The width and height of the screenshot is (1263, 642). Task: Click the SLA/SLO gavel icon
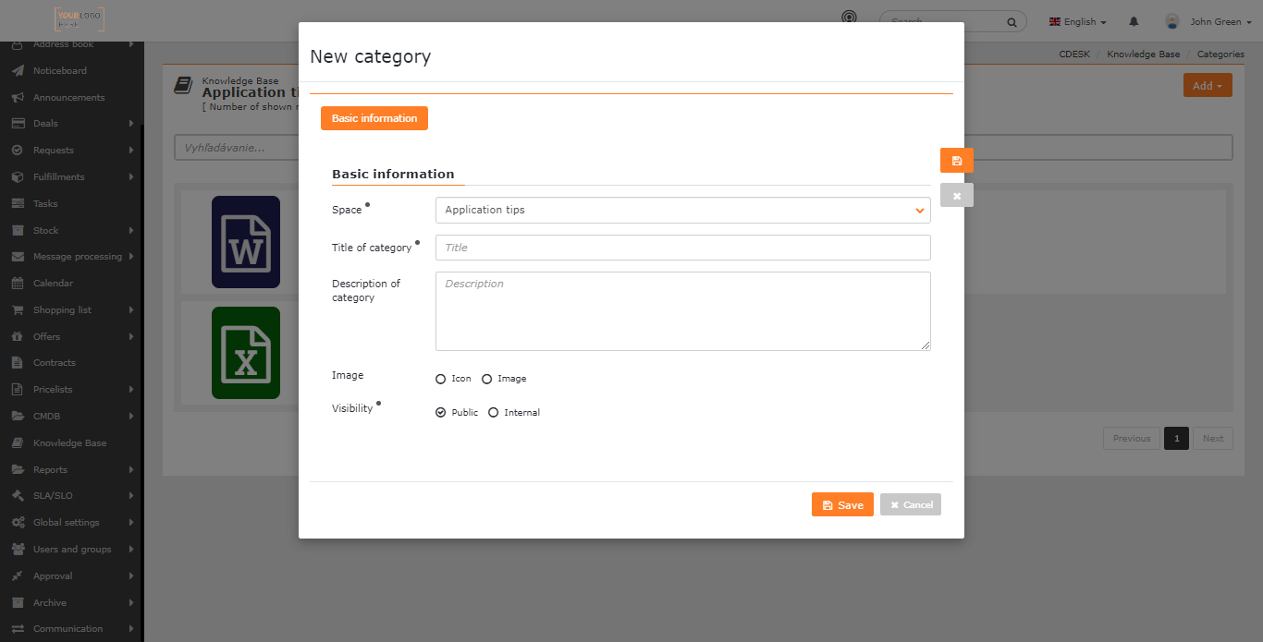[17, 495]
